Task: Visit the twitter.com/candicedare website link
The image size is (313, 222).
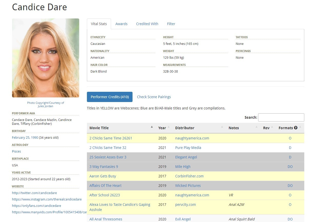Action: click(x=34, y=193)
